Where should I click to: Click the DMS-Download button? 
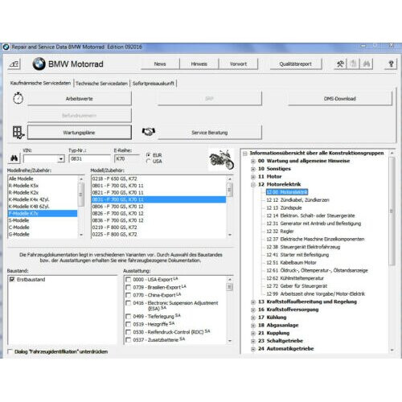340,99
